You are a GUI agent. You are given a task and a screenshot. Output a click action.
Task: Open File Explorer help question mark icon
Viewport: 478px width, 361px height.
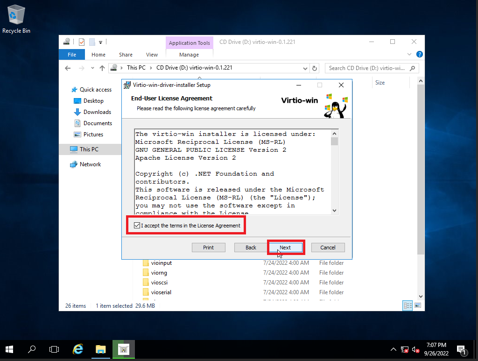(420, 54)
